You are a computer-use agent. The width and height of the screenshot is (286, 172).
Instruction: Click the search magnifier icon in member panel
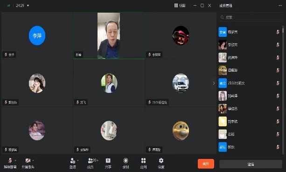pyautogui.click(x=222, y=17)
